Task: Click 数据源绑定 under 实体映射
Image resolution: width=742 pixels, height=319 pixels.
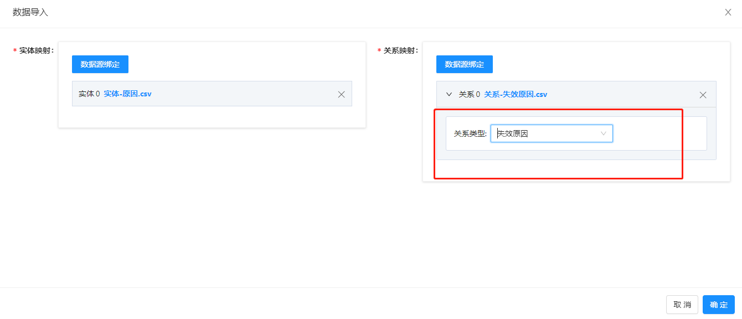Action: click(x=100, y=64)
